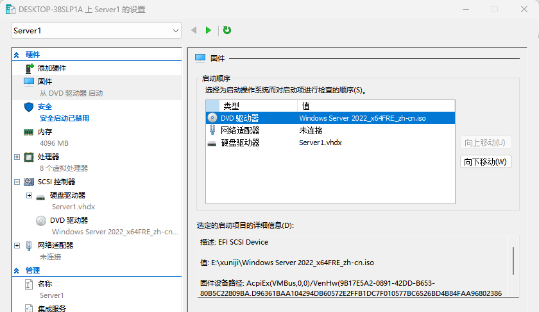Select 网络适配器 in the hardware tree
This screenshot has width=539, height=312.
[x=56, y=245]
